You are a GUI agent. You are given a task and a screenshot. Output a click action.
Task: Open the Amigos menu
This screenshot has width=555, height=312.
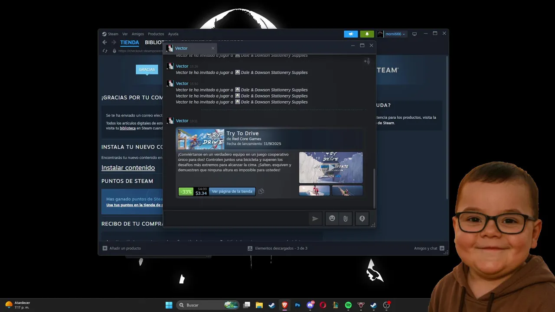tap(138, 34)
